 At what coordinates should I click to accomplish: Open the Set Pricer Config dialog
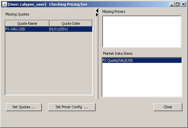pyautogui.click(x=72, y=107)
